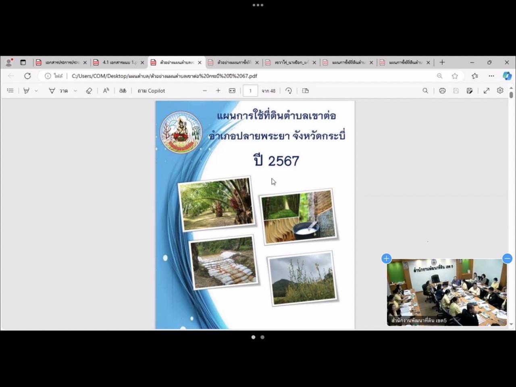Open a new browser tab
Viewport: 516px width, 387px height.
[442, 62]
